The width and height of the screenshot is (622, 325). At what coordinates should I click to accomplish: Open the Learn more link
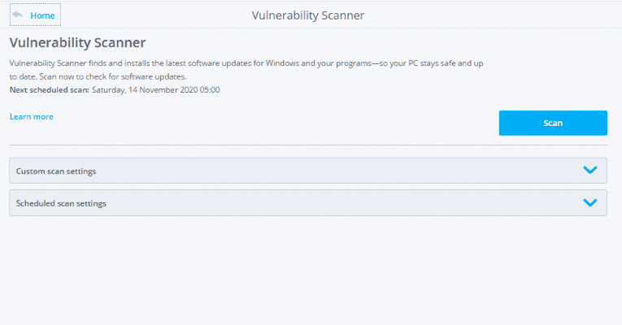(x=32, y=116)
